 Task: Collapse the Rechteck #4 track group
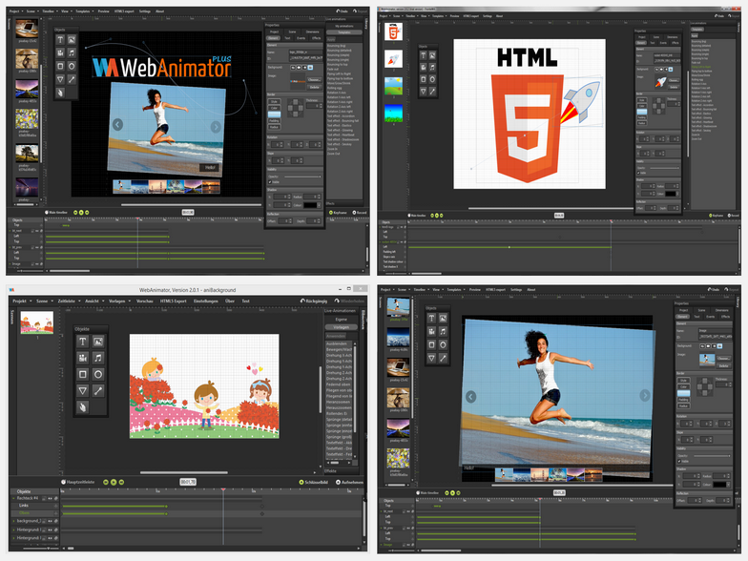(13, 498)
